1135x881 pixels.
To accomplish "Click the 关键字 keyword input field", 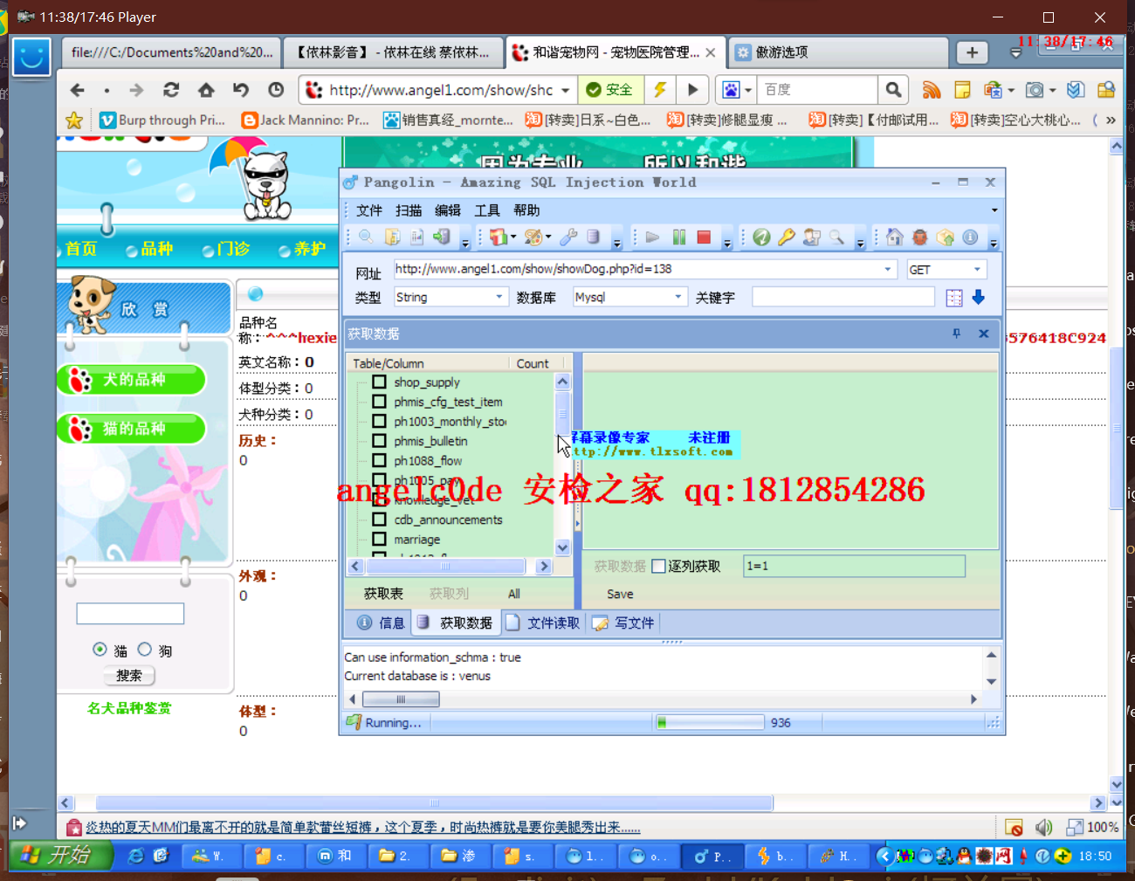I will pyautogui.click(x=843, y=298).
